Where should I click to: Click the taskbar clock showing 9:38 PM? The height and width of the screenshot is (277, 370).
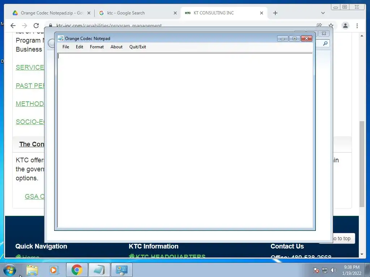tap(352, 270)
